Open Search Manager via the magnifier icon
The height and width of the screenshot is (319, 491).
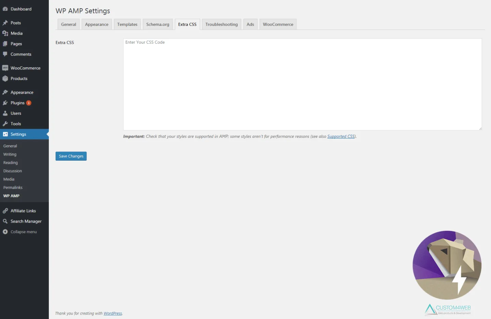pos(5,221)
